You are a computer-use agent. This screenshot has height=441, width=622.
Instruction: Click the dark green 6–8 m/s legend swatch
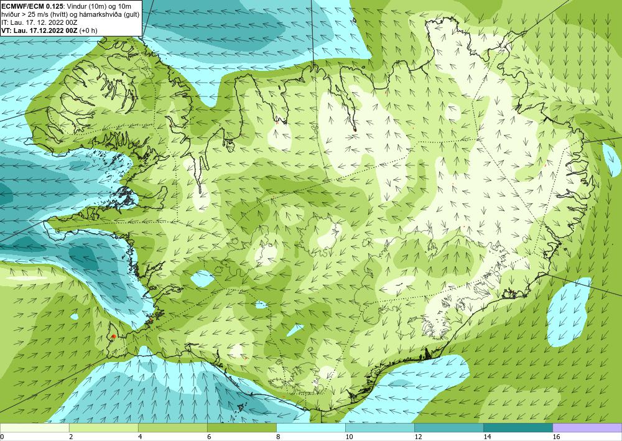click(x=241, y=428)
